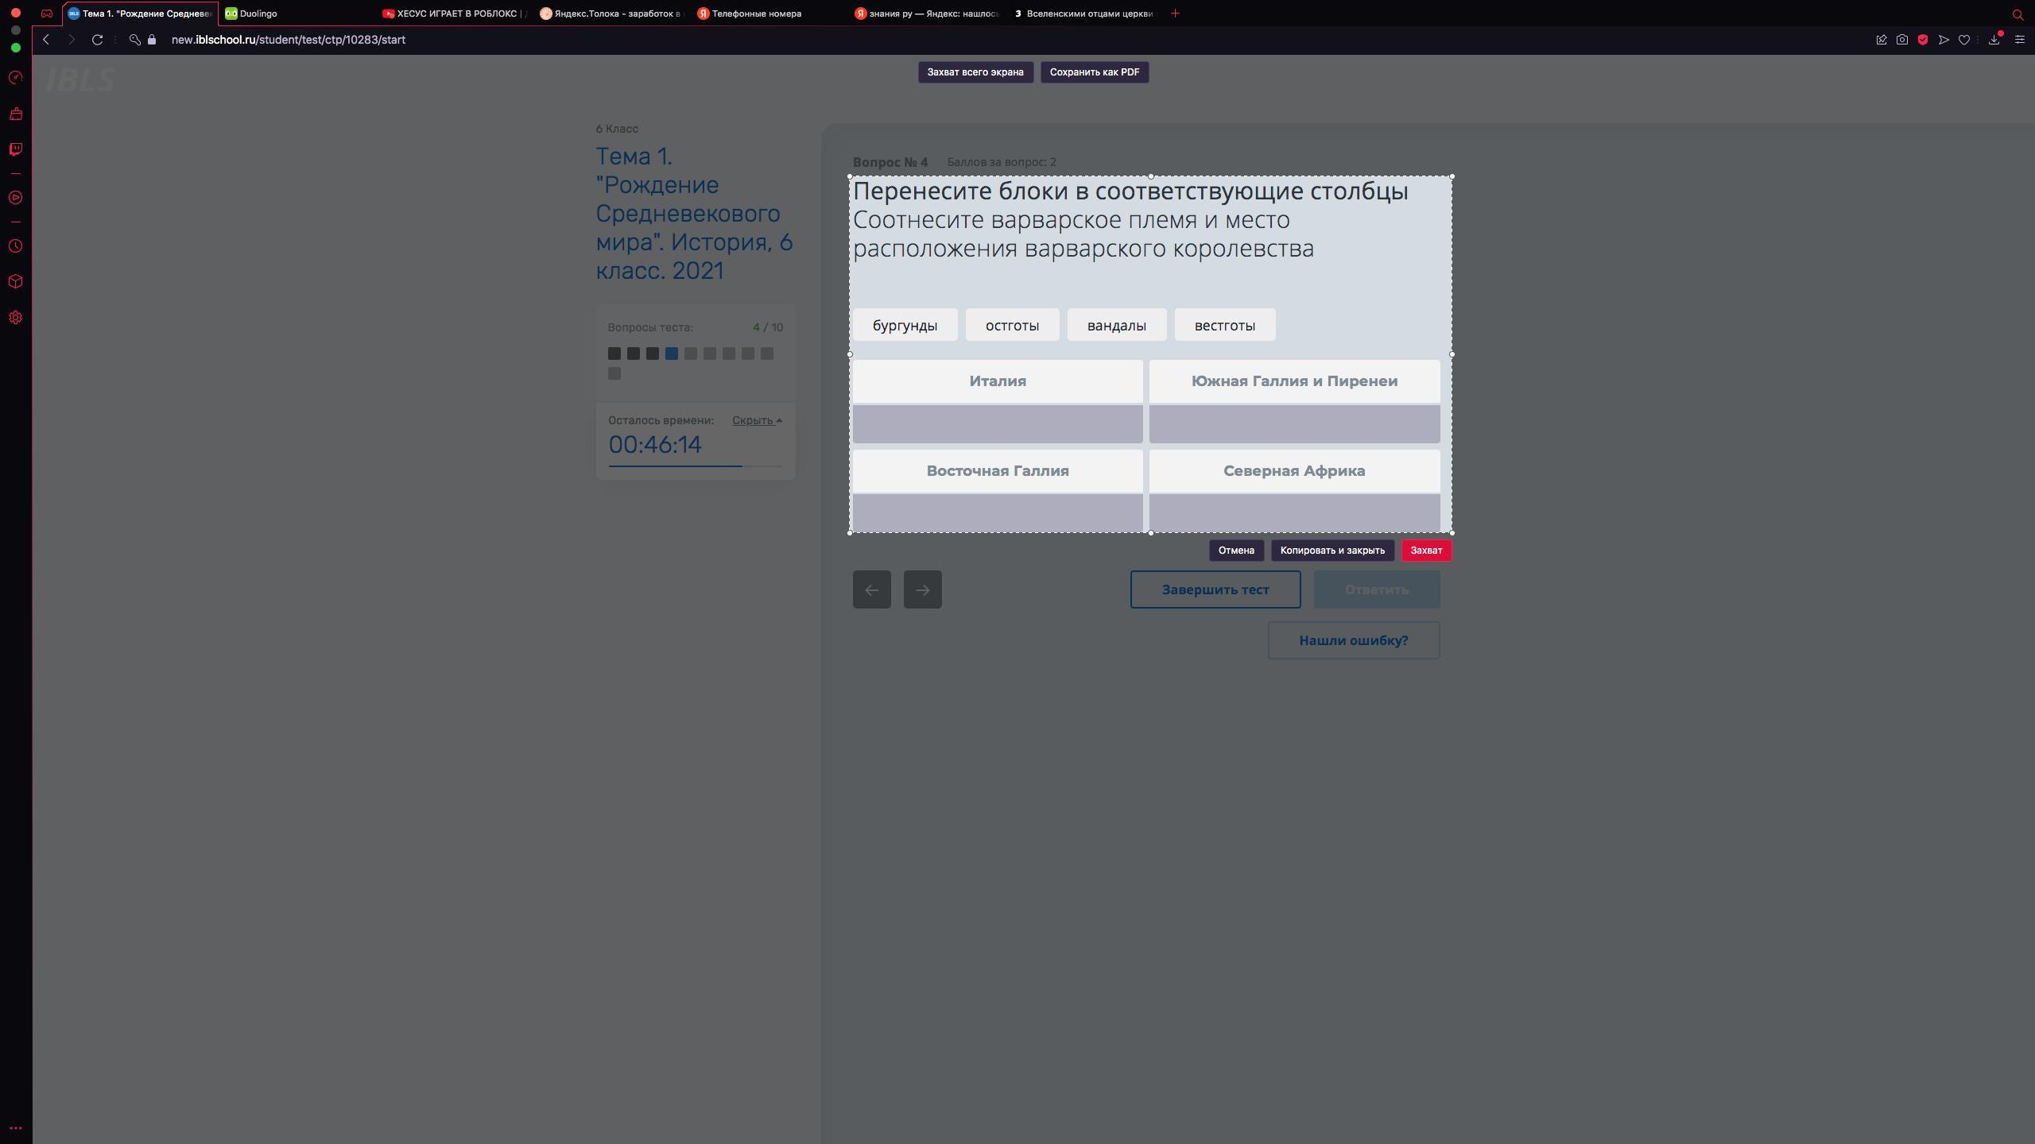The image size is (2035, 1144).
Task: Open Twitch panel in sidebar
Action: pyautogui.click(x=15, y=149)
